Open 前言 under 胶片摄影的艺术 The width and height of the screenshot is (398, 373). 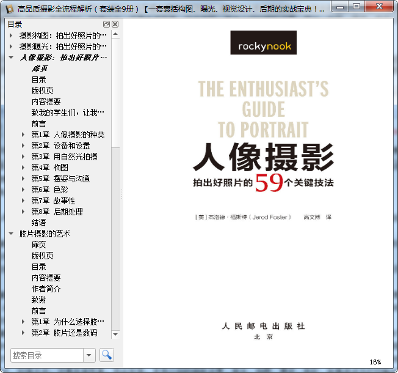click(38, 311)
